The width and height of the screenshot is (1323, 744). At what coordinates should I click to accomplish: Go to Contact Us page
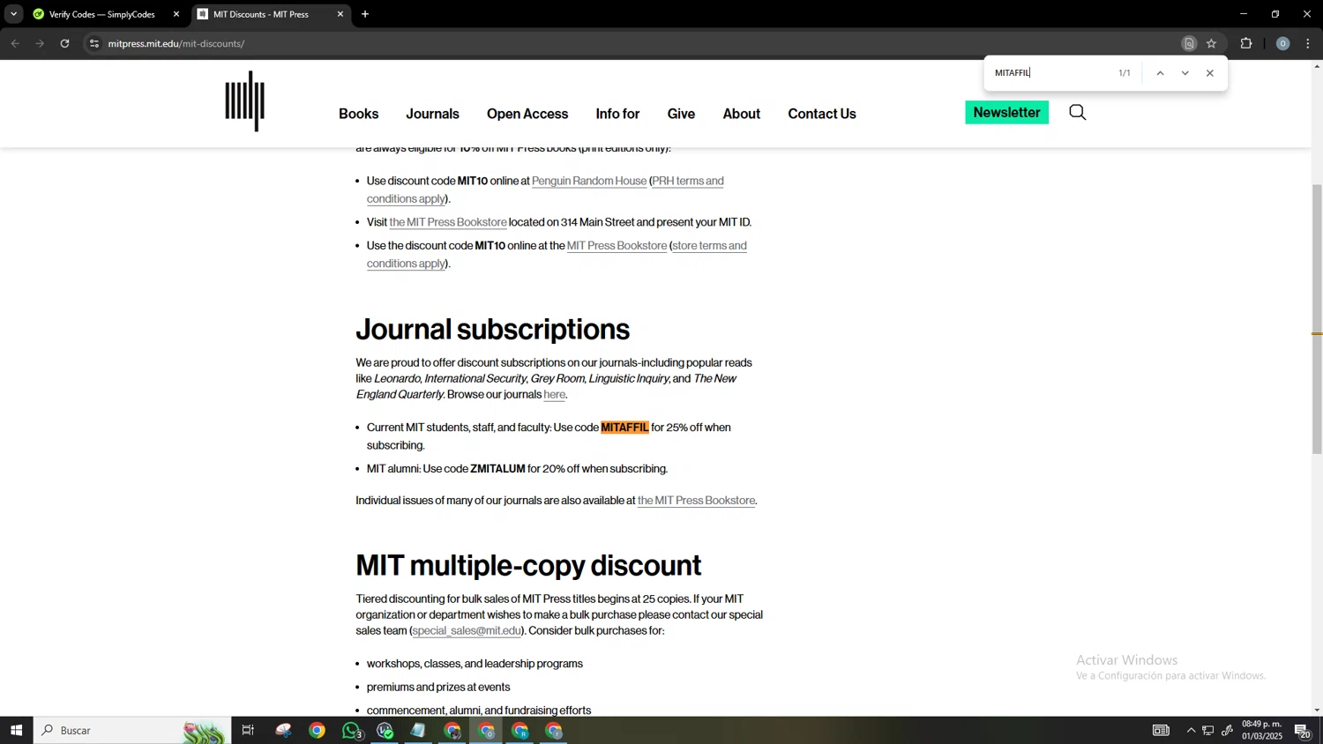coord(822,114)
